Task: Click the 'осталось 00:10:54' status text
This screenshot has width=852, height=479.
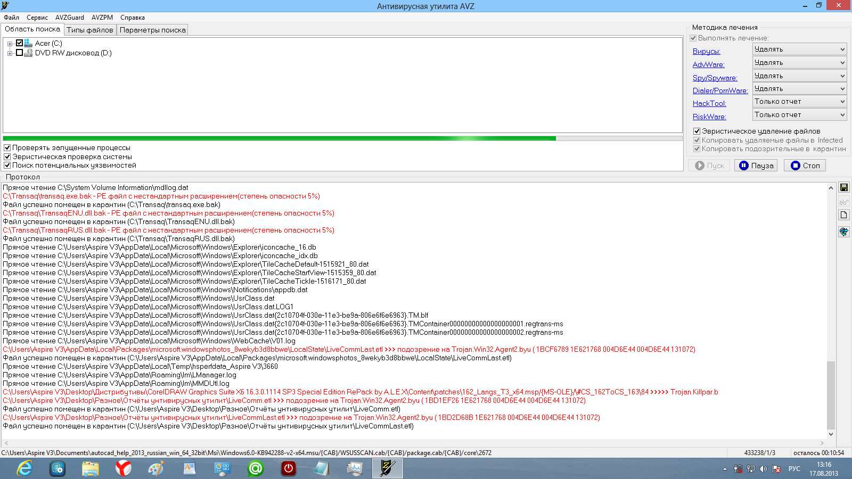Action: click(818, 453)
